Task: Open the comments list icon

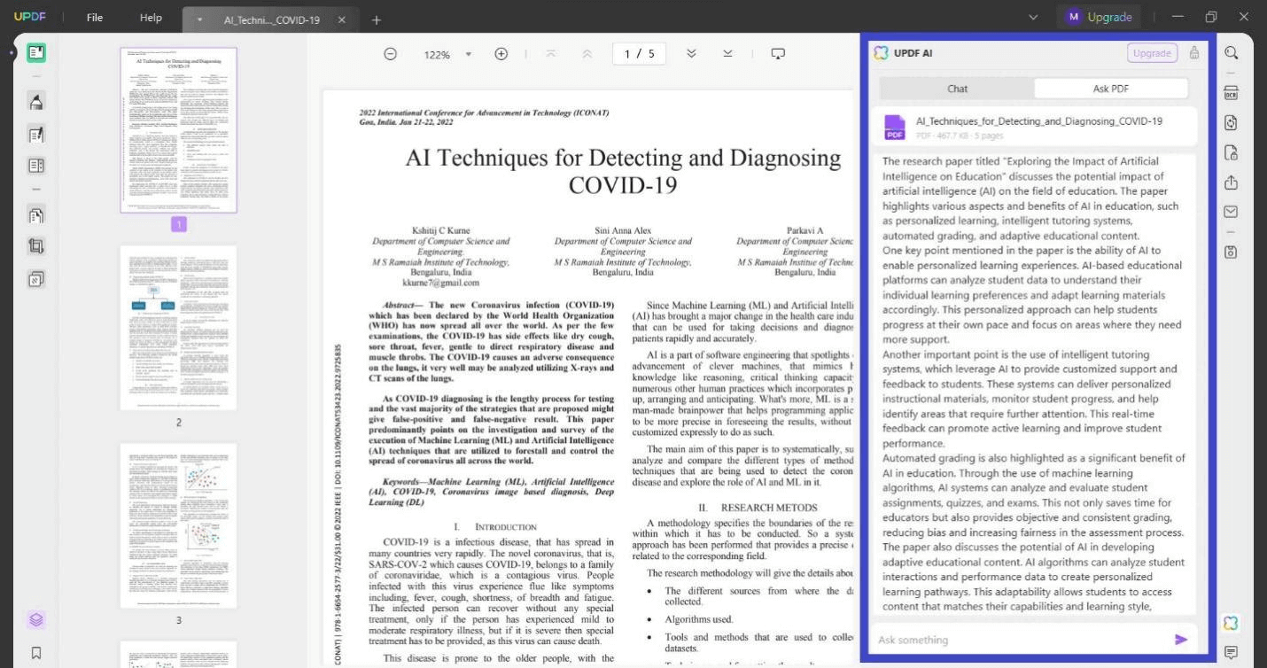Action: (x=1231, y=653)
